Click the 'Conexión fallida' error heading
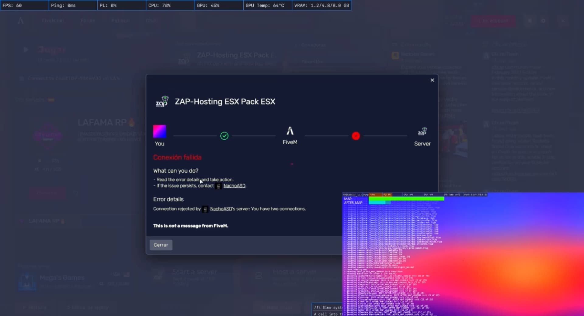The image size is (584, 316). click(177, 157)
